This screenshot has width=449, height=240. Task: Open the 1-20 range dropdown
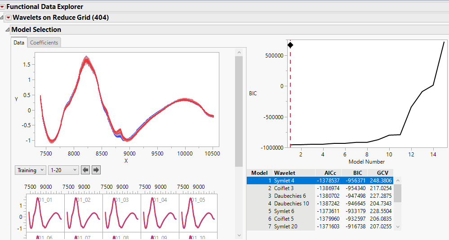point(63,170)
